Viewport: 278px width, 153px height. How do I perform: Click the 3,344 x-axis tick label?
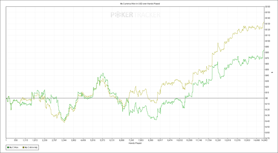[x=64, y=140]
